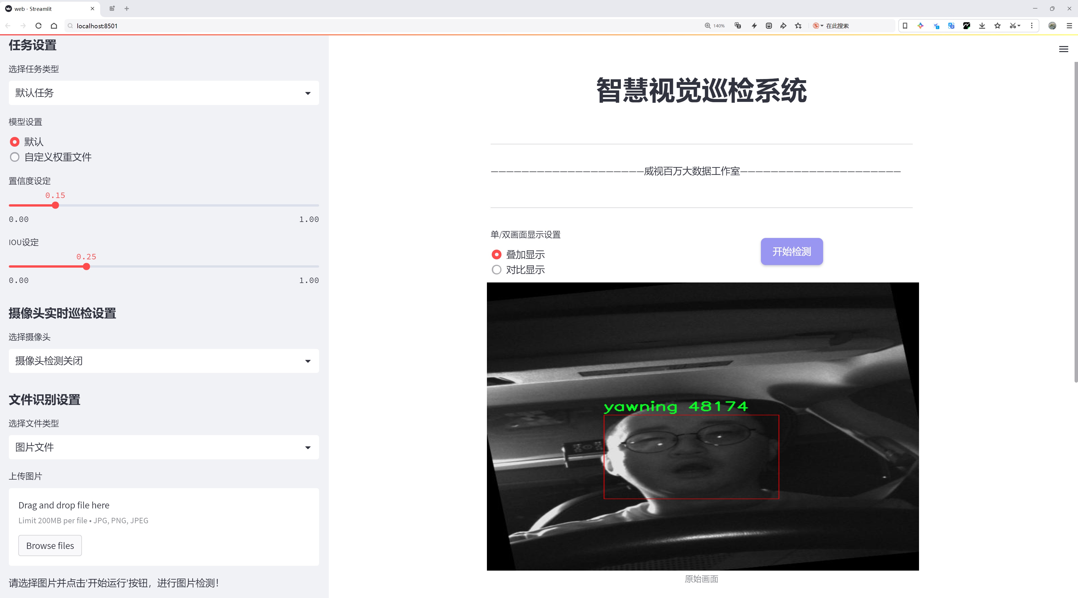The image size is (1078, 598).
Task: Add page to favorites with star-plus icon
Action: coord(799,25)
